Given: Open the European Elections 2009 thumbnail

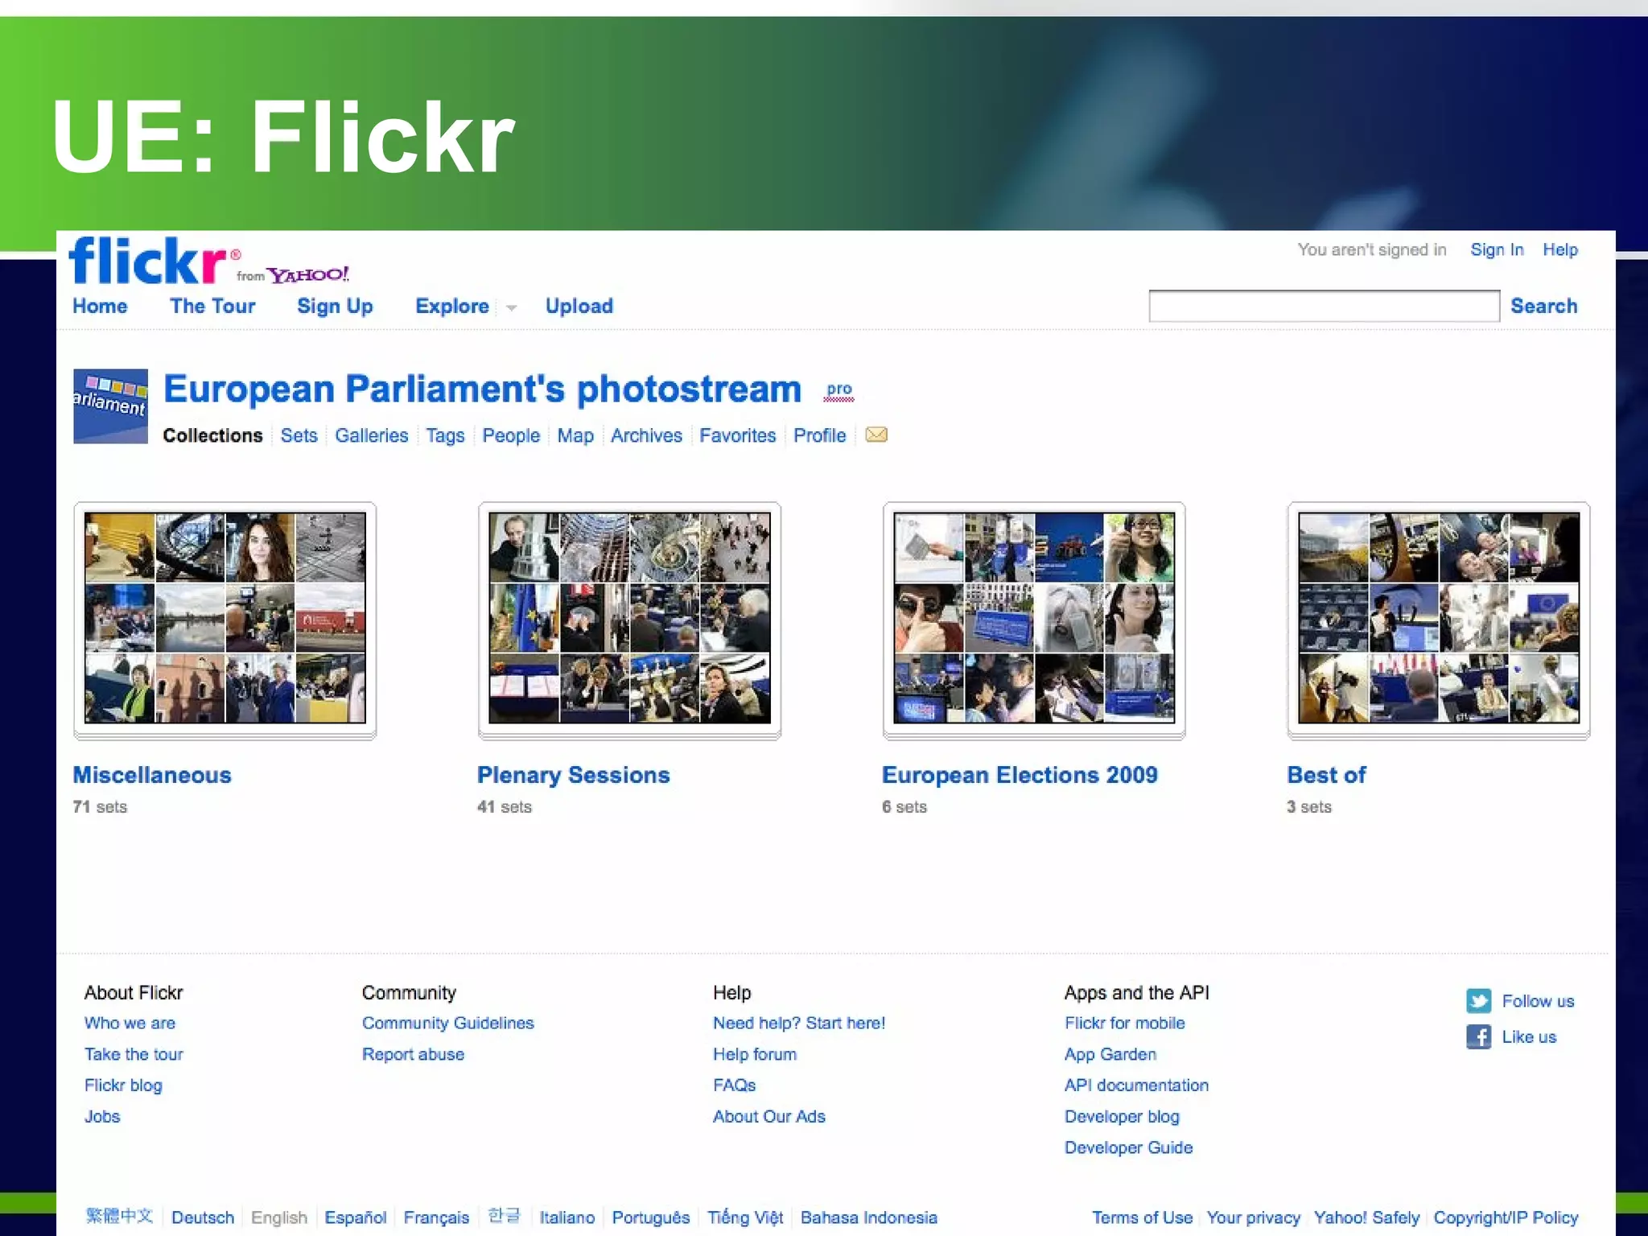Looking at the screenshot, I should 1034,619.
